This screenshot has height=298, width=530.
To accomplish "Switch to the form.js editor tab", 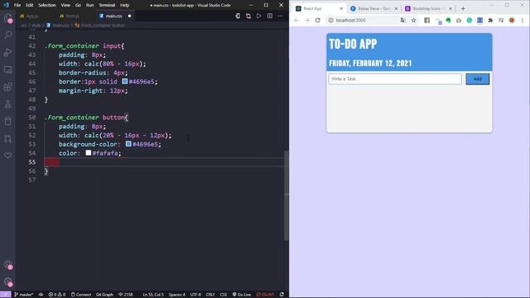I will (72, 16).
